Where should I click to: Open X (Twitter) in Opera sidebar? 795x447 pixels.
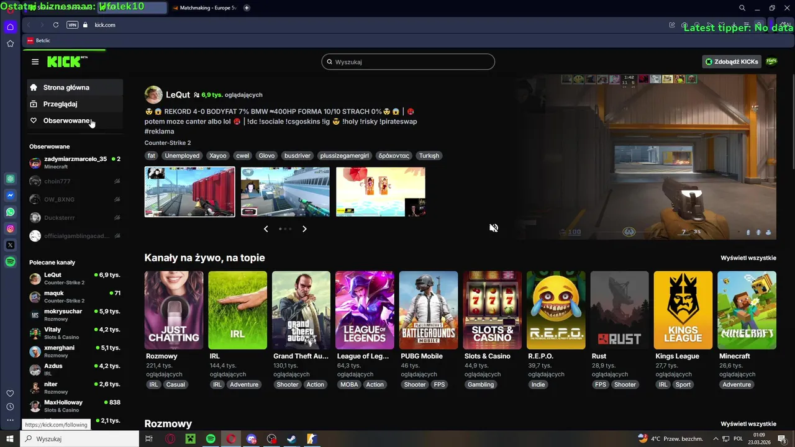coord(10,245)
